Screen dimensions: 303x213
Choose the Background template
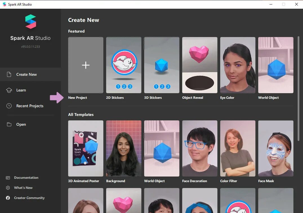pyautogui.click(x=124, y=148)
